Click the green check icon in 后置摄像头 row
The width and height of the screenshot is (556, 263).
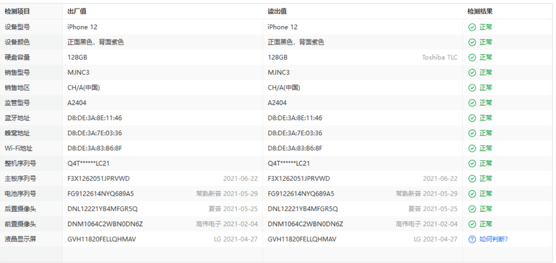[x=472, y=209]
